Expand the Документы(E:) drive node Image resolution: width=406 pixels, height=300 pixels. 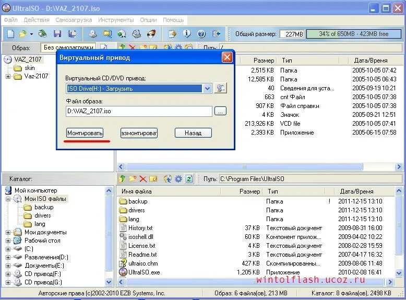point(8,266)
